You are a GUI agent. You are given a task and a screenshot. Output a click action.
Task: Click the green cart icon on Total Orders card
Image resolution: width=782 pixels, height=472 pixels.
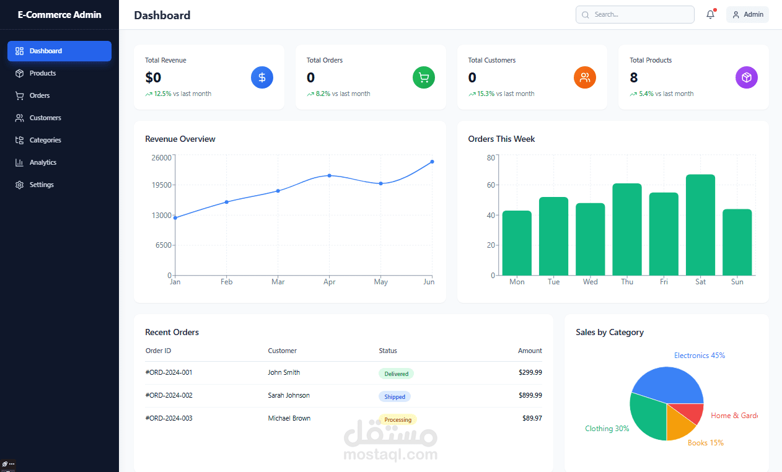423,77
